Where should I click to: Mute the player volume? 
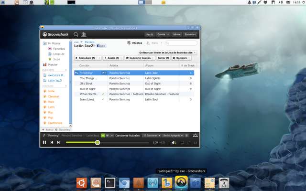click(x=174, y=142)
